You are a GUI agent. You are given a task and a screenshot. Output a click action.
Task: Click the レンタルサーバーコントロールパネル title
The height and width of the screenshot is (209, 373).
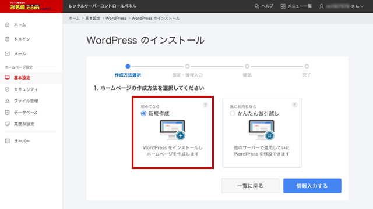pos(103,6)
